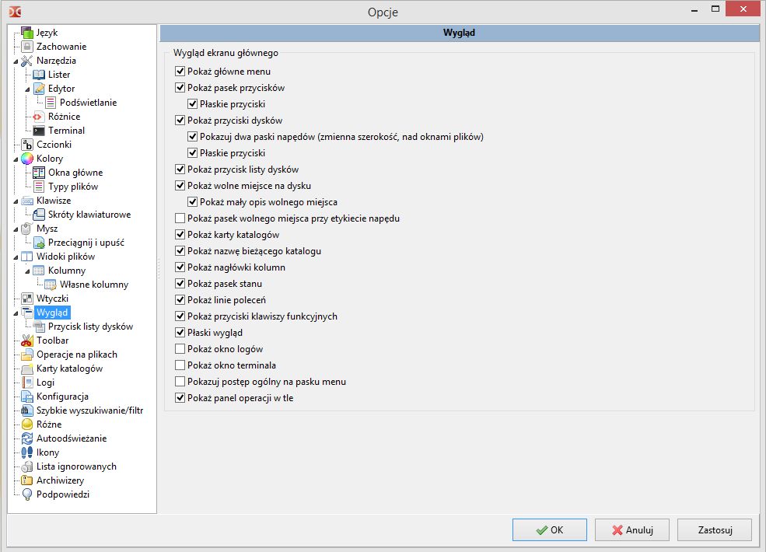Go to Logi settings page
Screen dimensions: 766x552
(x=45, y=383)
